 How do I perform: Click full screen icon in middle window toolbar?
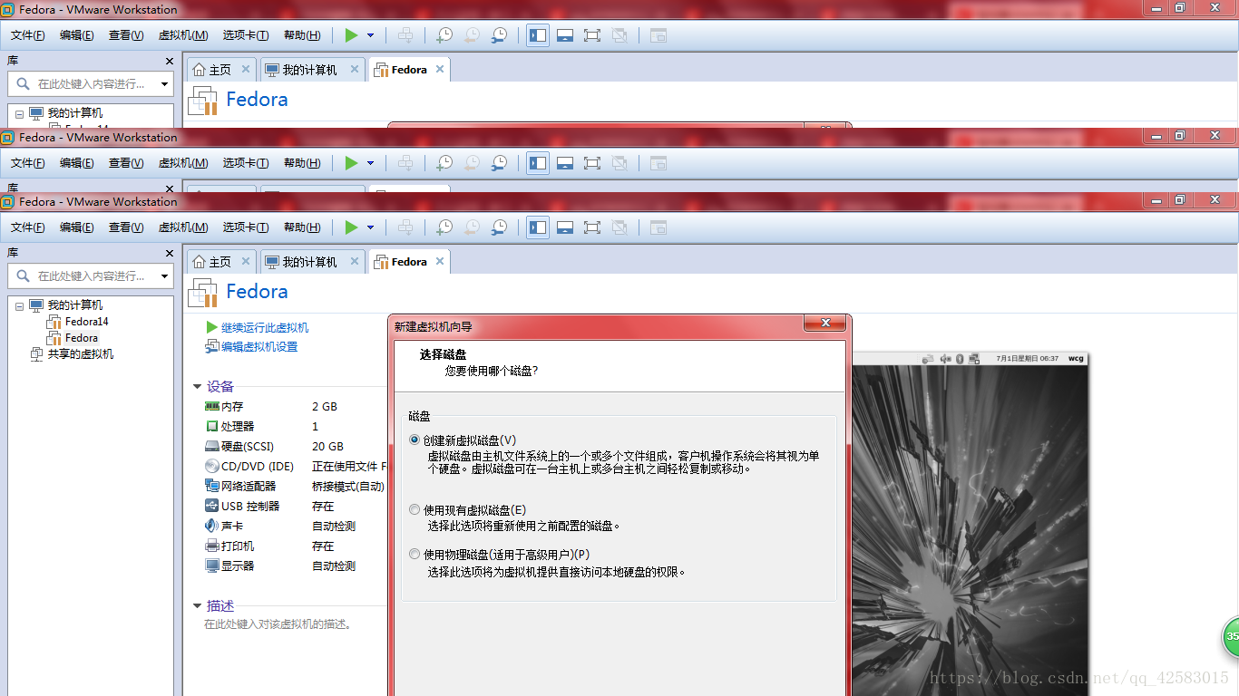592,163
